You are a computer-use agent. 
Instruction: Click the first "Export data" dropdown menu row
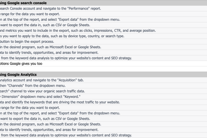pos(103,20)
